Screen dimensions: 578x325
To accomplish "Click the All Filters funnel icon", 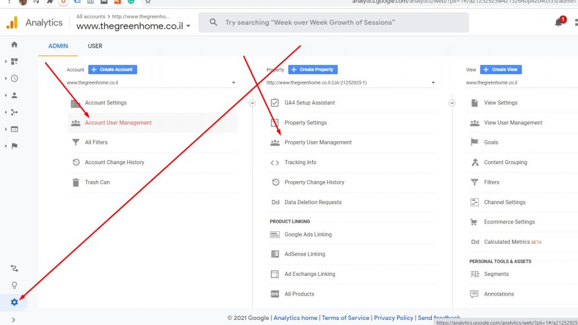I will pyautogui.click(x=76, y=142).
